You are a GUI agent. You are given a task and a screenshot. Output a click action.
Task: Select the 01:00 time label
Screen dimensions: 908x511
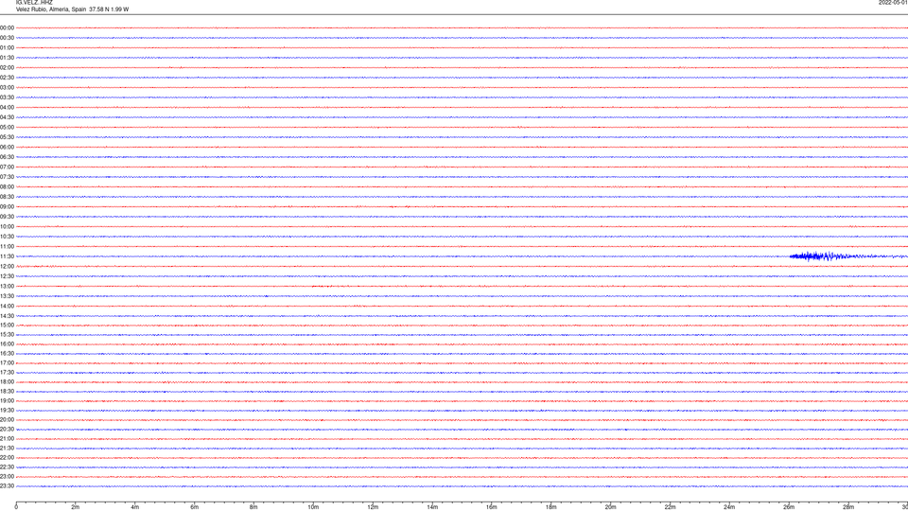pyautogui.click(x=7, y=48)
